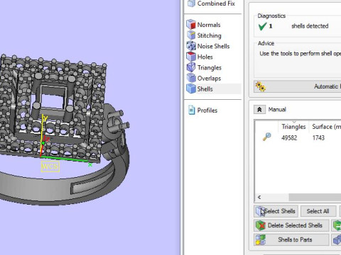341x255 pixels.
Task: Click the Select Shells button
Action: (x=276, y=211)
